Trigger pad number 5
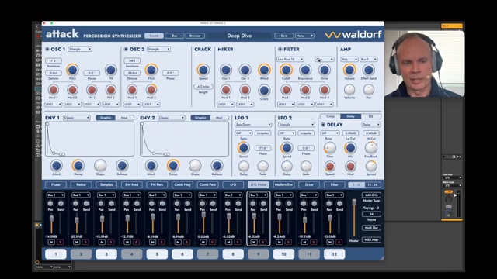Screen dimensions: 497x279 (157, 254)
